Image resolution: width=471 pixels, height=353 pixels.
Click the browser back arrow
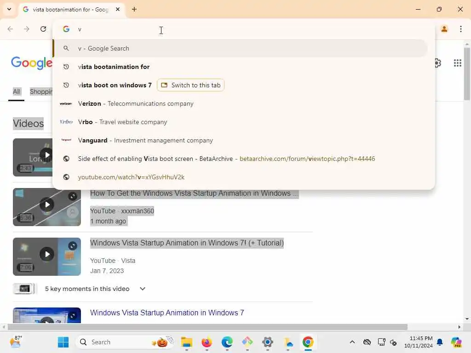pyautogui.click(x=10, y=29)
